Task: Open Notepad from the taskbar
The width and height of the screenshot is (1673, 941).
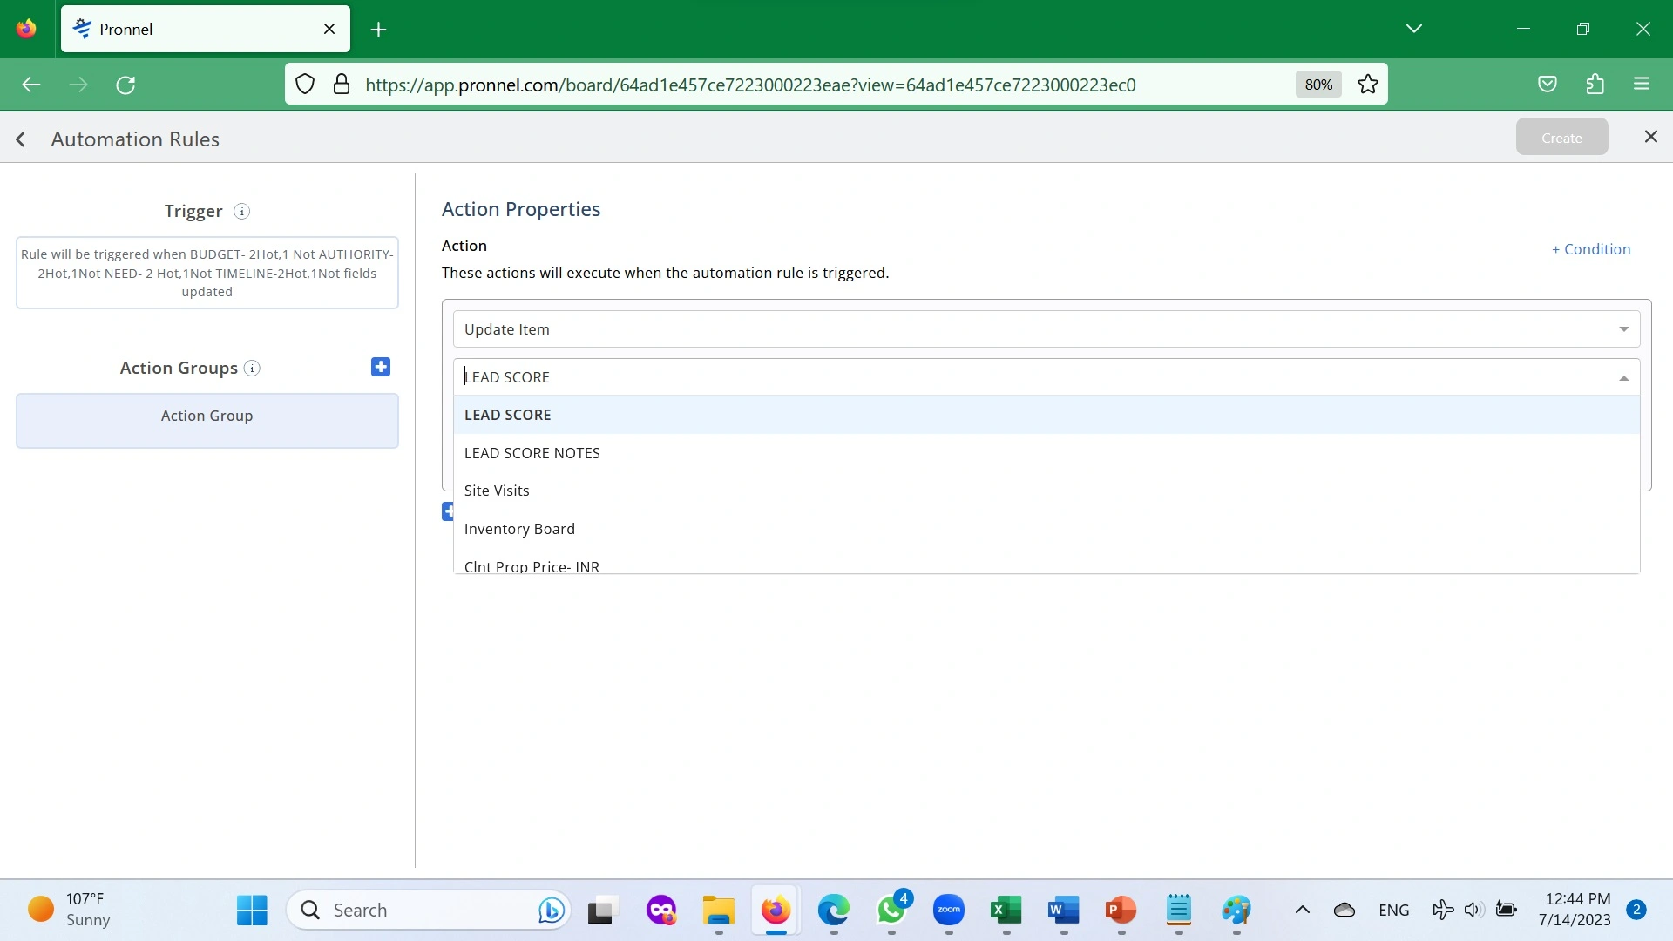Action: point(1179,911)
